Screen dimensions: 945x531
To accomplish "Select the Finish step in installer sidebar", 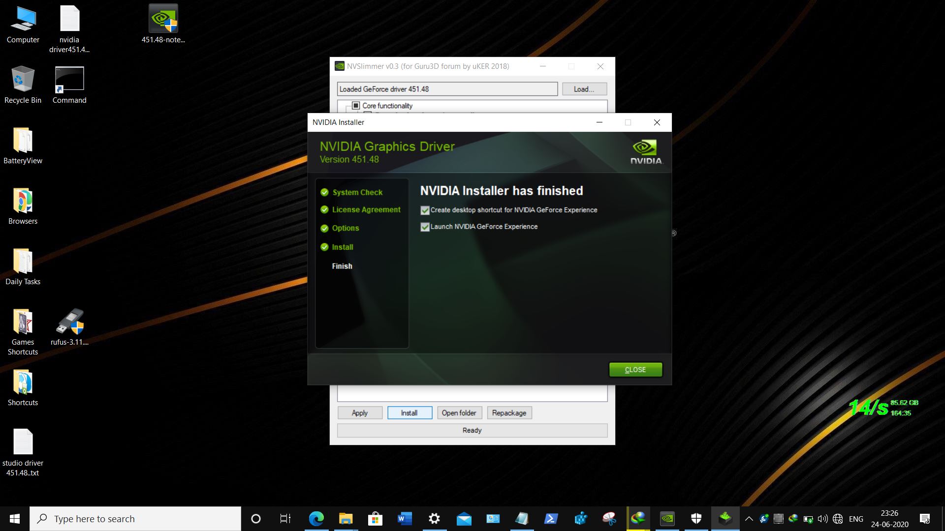I will [342, 266].
